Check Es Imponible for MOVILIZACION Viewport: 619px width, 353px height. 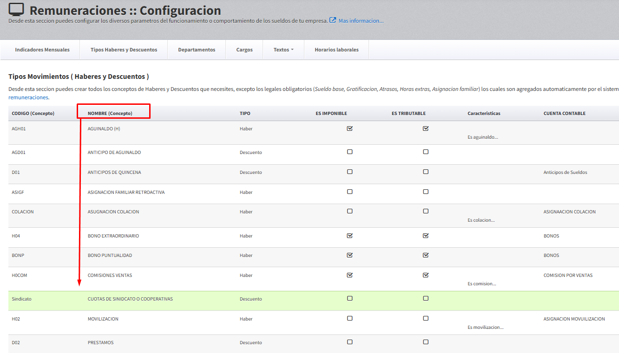pos(350,318)
